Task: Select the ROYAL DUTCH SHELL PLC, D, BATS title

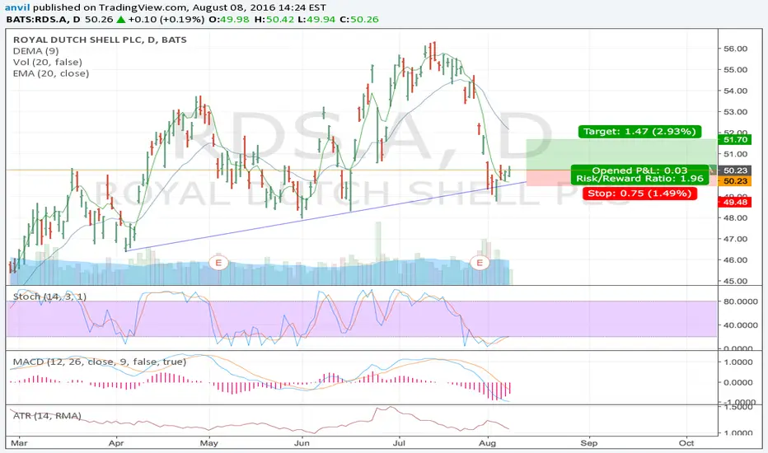Action: coord(100,40)
